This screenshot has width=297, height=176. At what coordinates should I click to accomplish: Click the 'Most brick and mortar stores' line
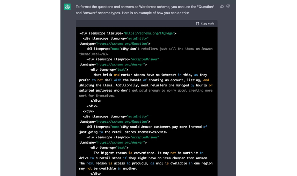(x=150, y=75)
